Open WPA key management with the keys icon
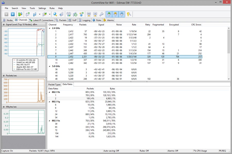Screen dimensions: 232x154 click(128, 14)
